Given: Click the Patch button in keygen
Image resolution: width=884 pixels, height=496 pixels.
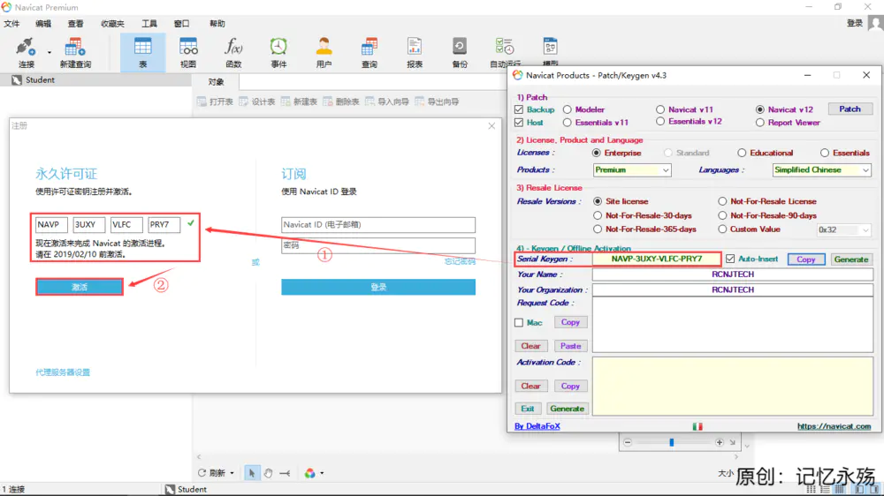Looking at the screenshot, I should click(x=850, y=109).
